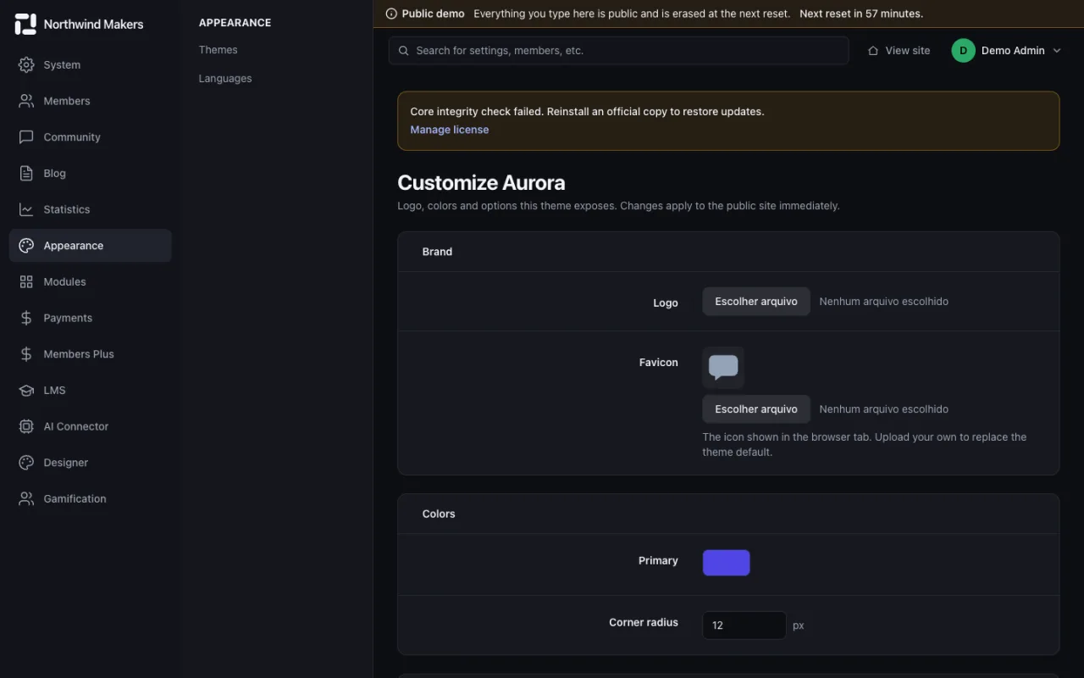This screenshot has width=1084, height=678.
Task: Open System via its gear icon
Action: tap(26, 65)
